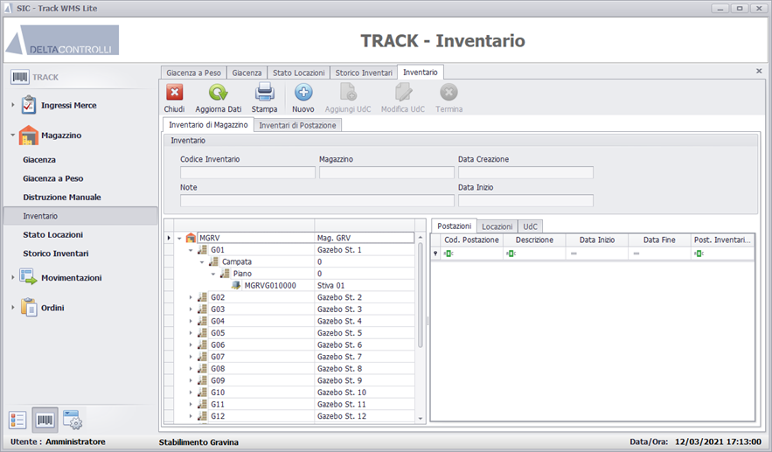Viewport: 772px width, 452px height.
Task: Print using the Stampa icon
Action: click(x=264, y=92)
